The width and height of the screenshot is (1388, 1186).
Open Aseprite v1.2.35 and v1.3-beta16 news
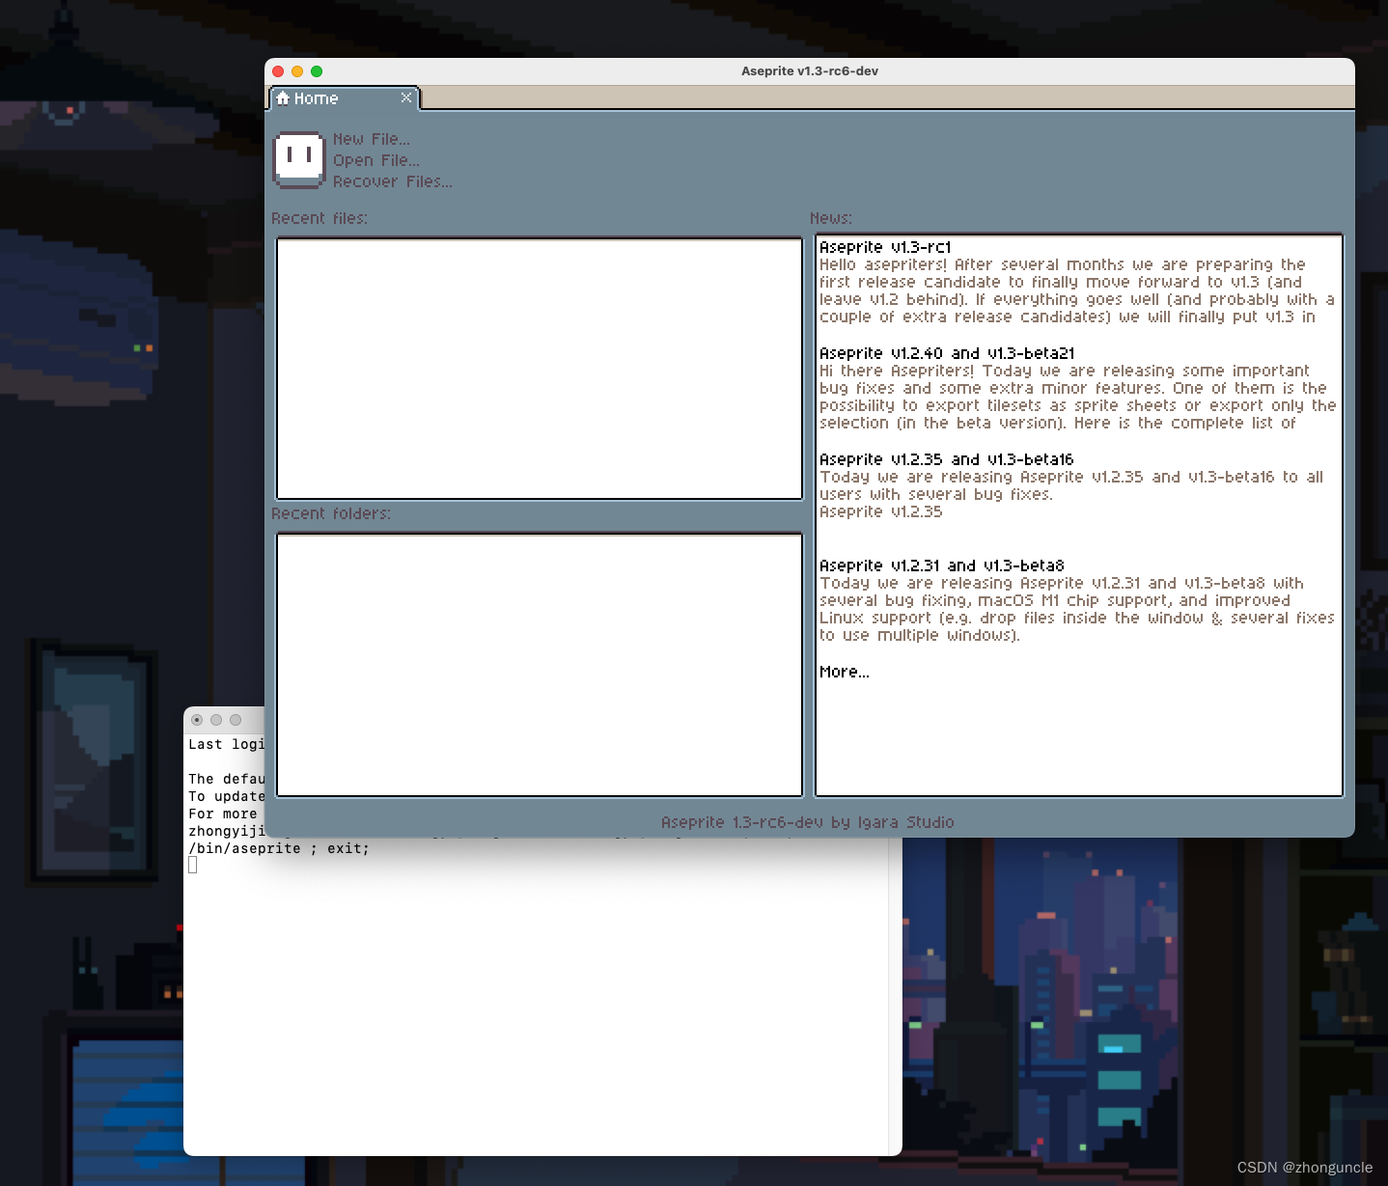coord(946,459)
